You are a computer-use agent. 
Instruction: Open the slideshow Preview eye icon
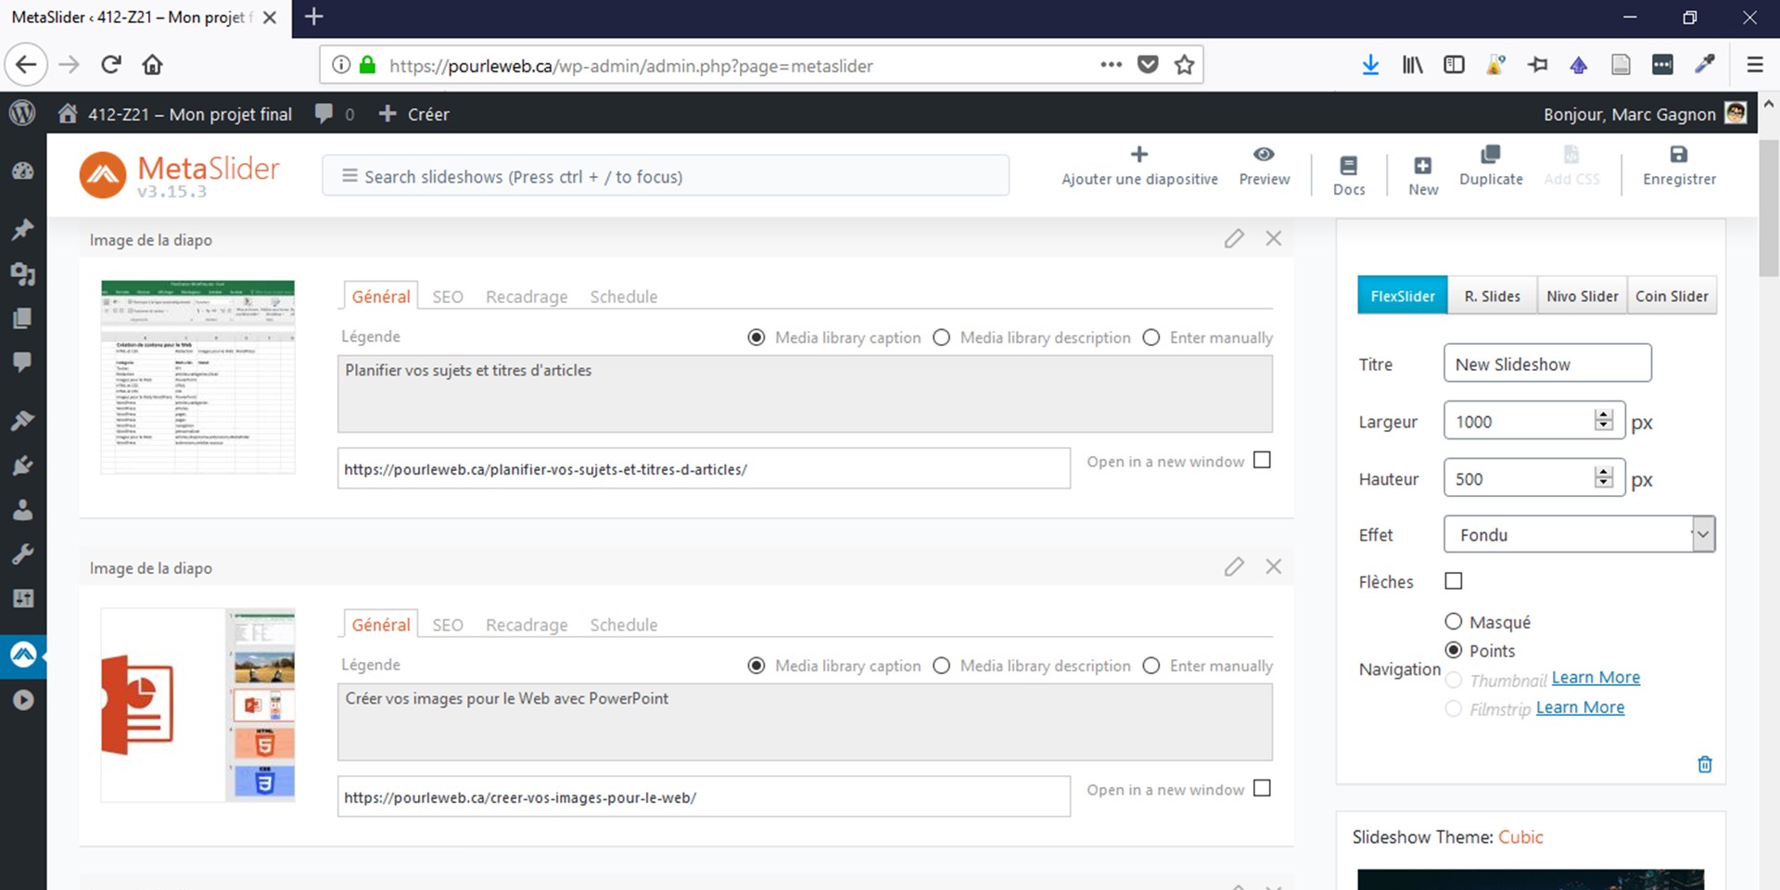tap(1264, 155)
